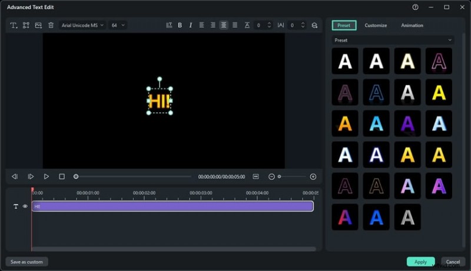Expand the Preset category dropdown
The width and height of the screenshot is (471, 271).
392,40
